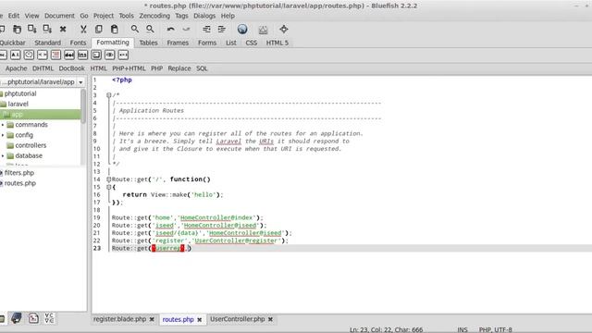Open routes.php in the file list
Viewport: 592px width, 333px height.
tap(19, 183)
